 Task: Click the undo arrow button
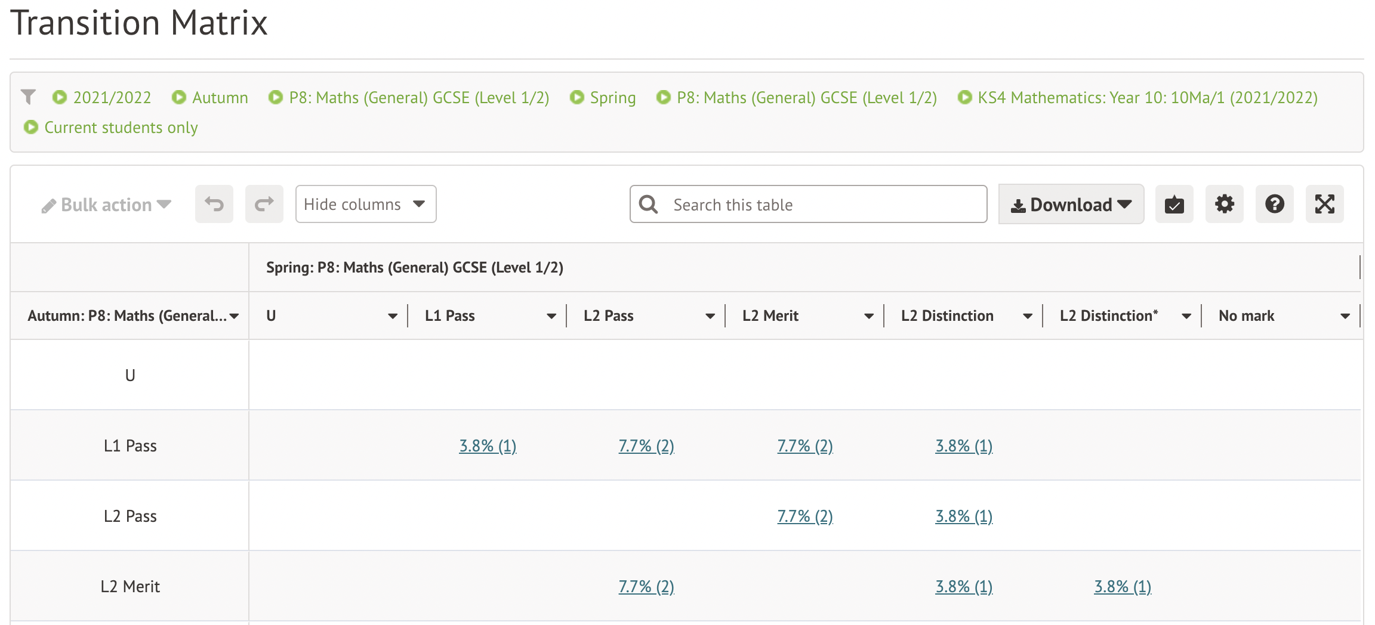coord(214,205)
